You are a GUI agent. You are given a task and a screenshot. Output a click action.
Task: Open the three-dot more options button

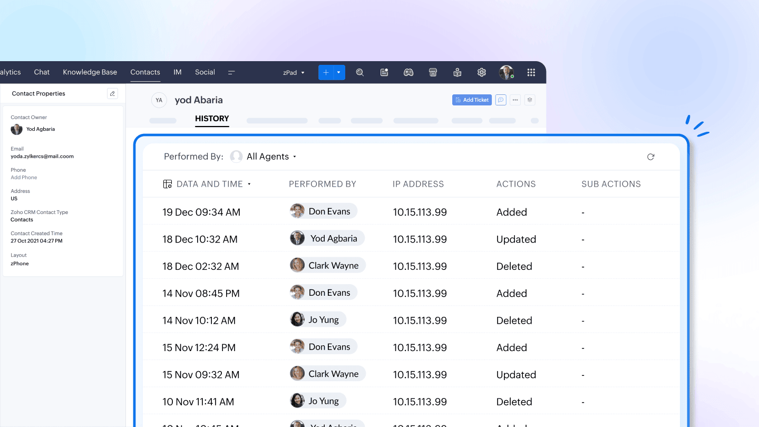tap(515, 100)
